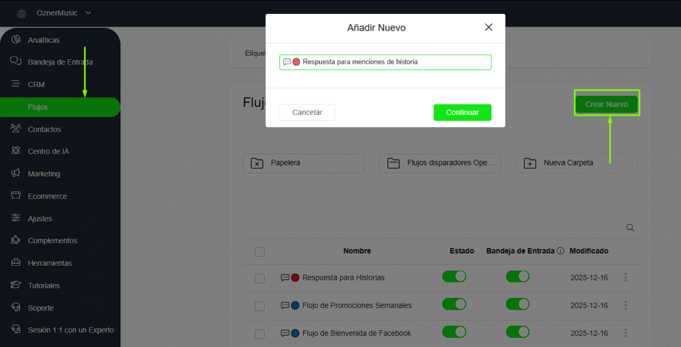
Task: Click Cancelar in the dialog
Action: 307,112
